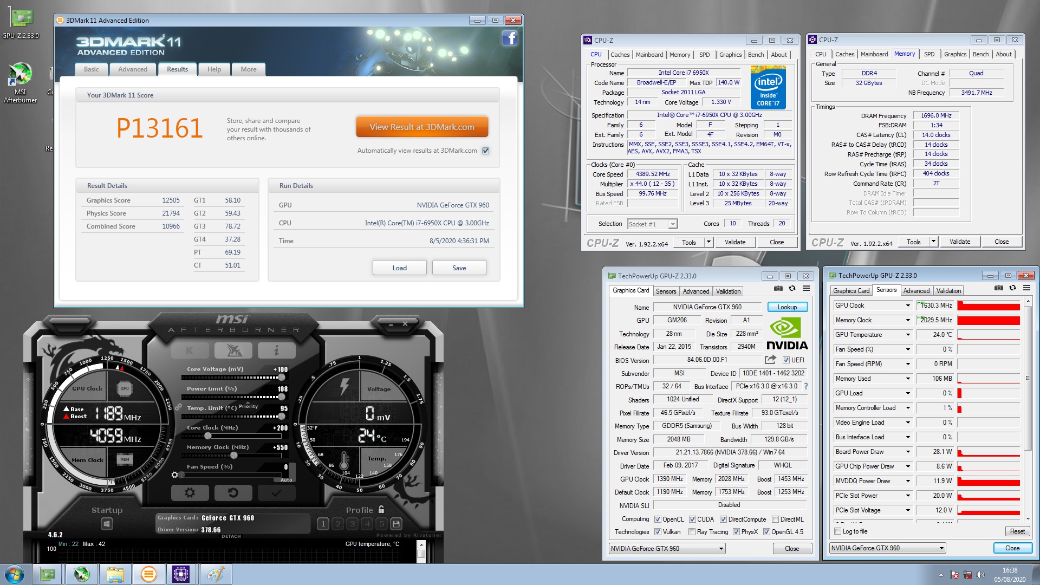The image size is (1040, 585).
Task: Toggle Vulkan checkbox in GPU-Z
Action: [x=658, y=532]
